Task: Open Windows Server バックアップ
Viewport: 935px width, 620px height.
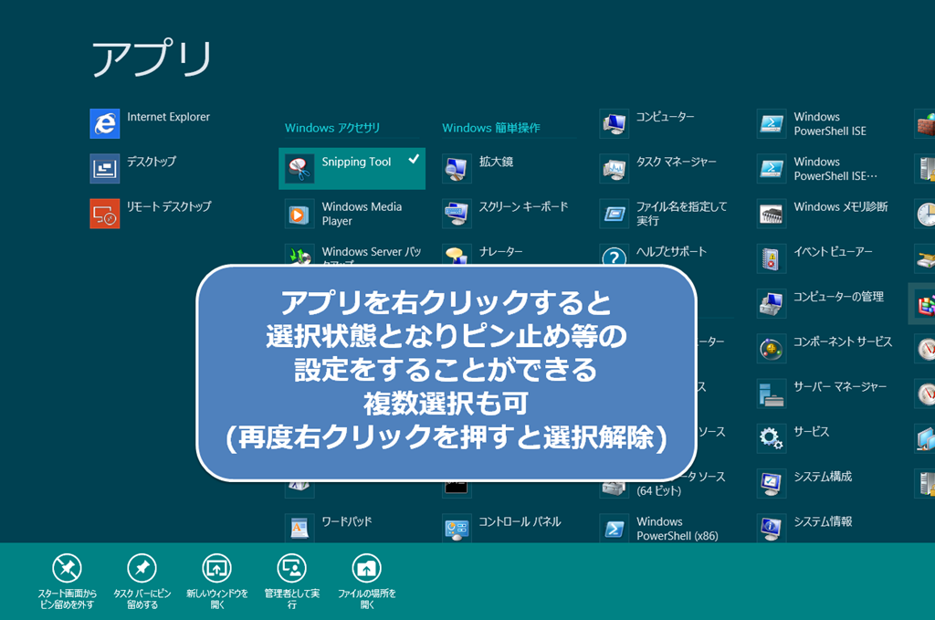Action: point(353,255)
